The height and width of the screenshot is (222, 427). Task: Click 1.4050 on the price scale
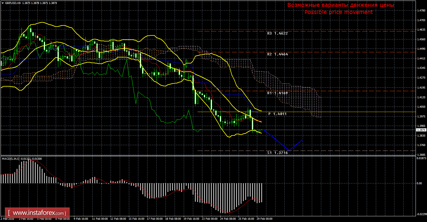tap(421, 107)
